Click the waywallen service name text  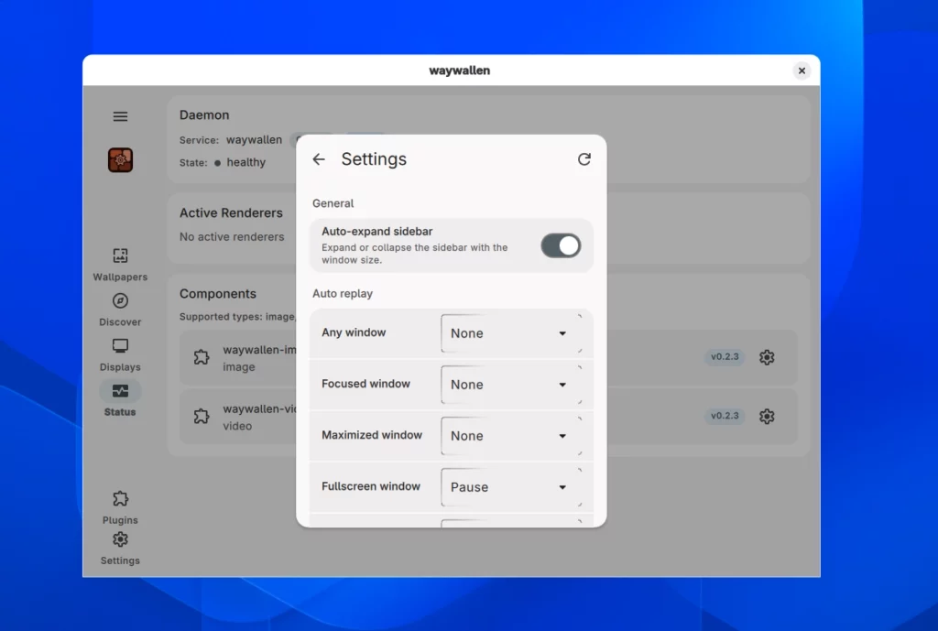pyautogui.click(x=254, y=139)
